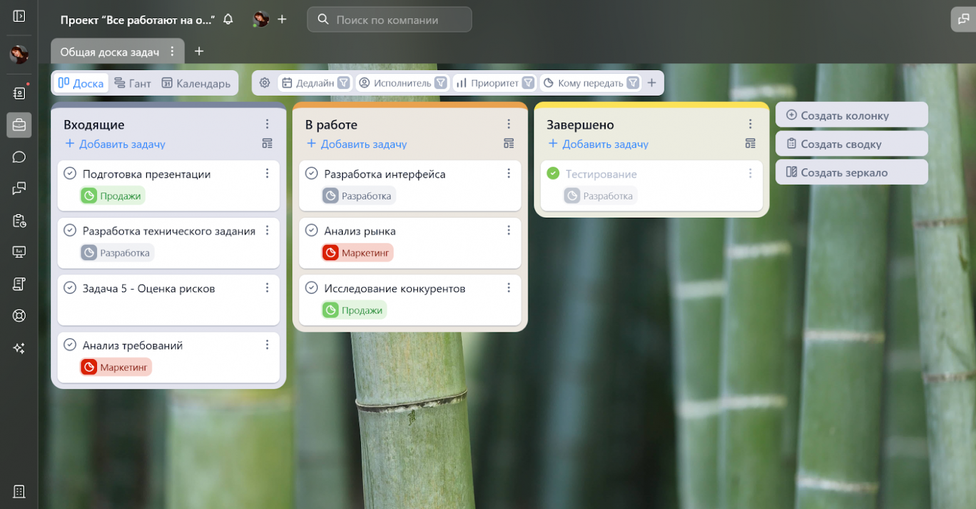Open the Входящие column three-dot menu
Screen dimensions: 976x509
click(267, 124)
